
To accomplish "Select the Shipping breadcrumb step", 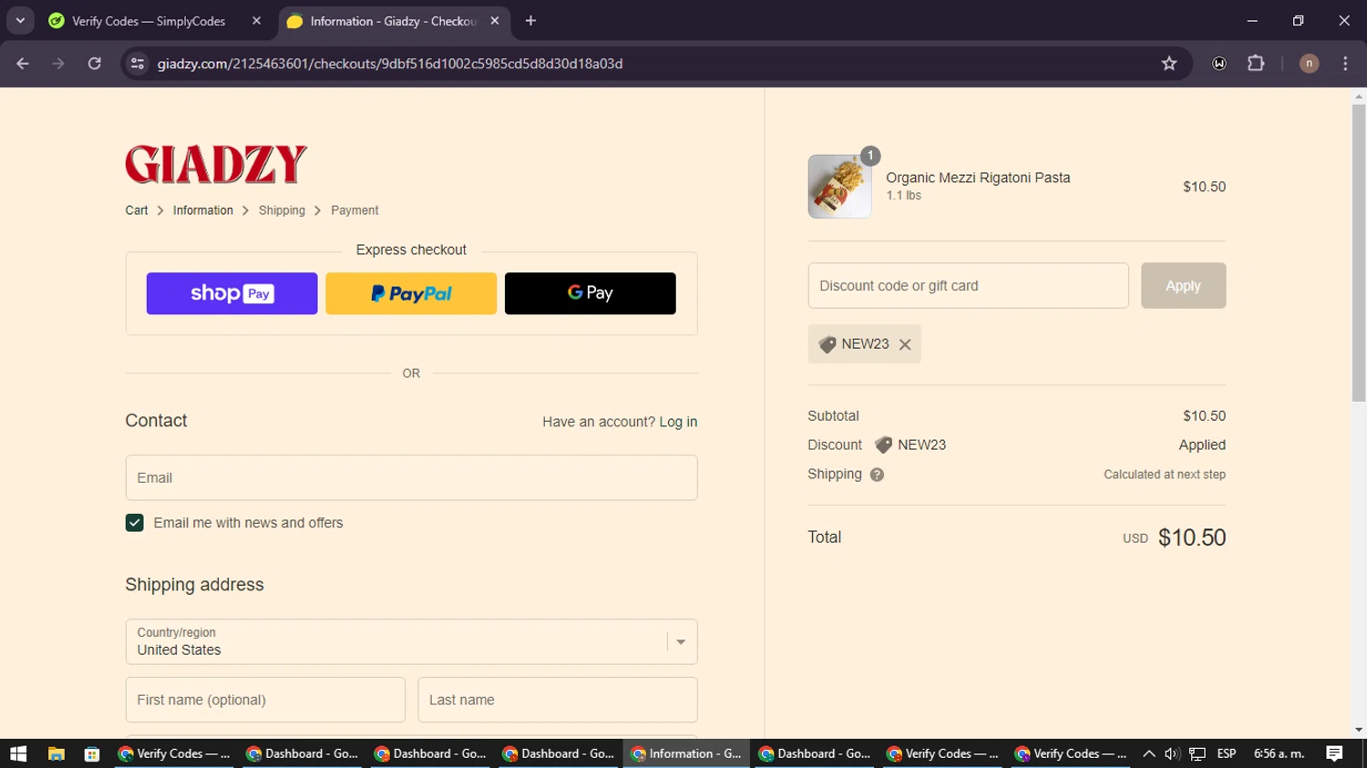I will tap(282, 210).
